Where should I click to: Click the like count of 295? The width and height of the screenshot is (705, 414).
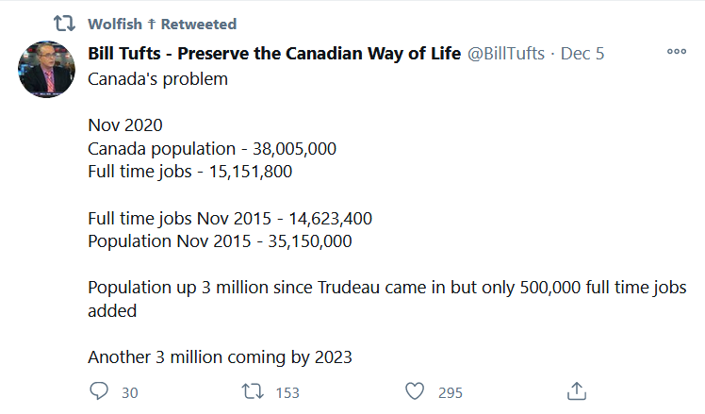point(450,392)
